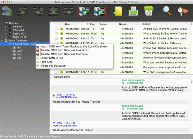Click the Local Databases icon in sidebar

[6, 40]
